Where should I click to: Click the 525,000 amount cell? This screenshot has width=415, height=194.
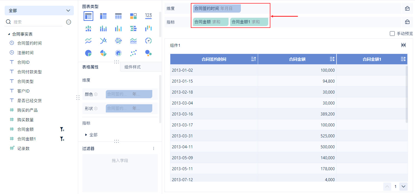point(297,136)
